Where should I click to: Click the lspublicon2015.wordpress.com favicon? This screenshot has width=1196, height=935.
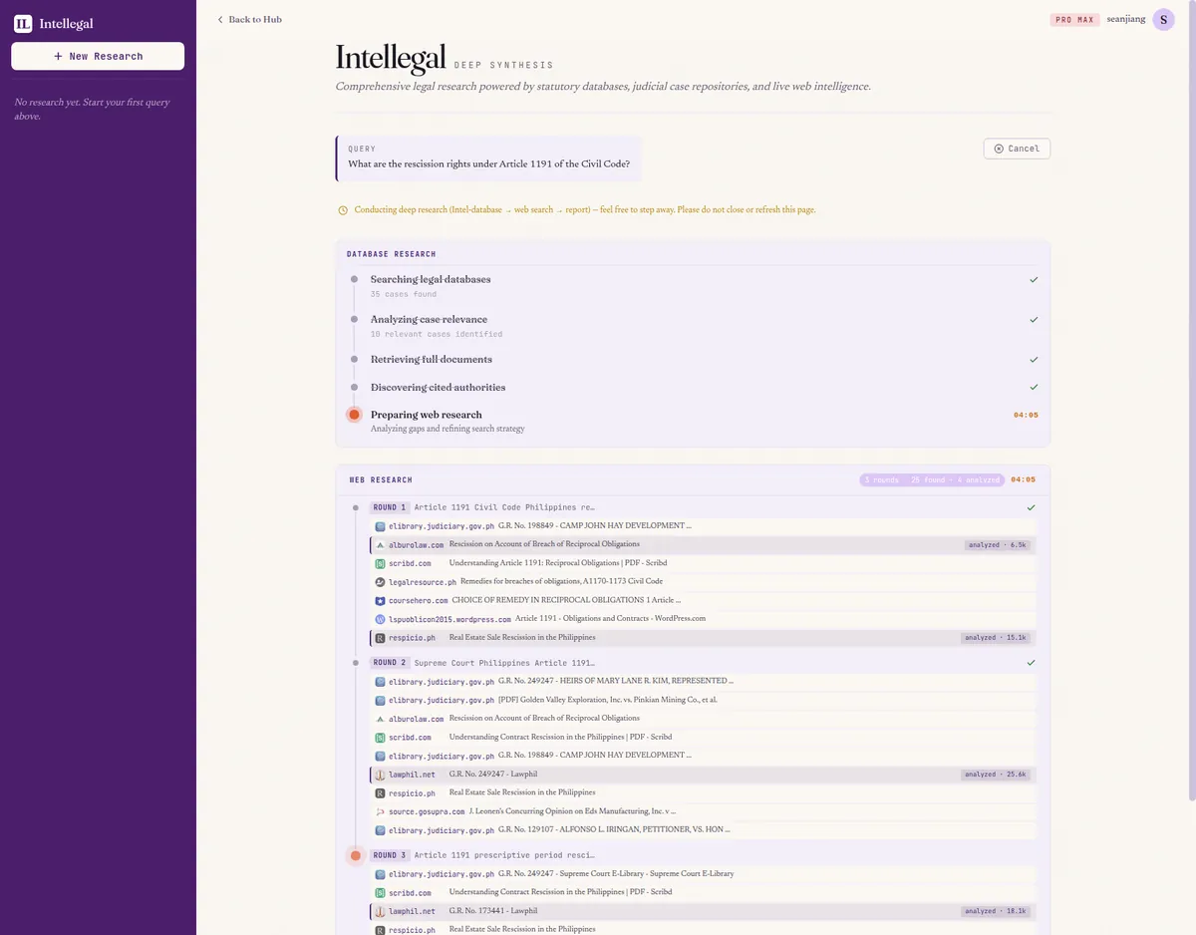[380, 619]
